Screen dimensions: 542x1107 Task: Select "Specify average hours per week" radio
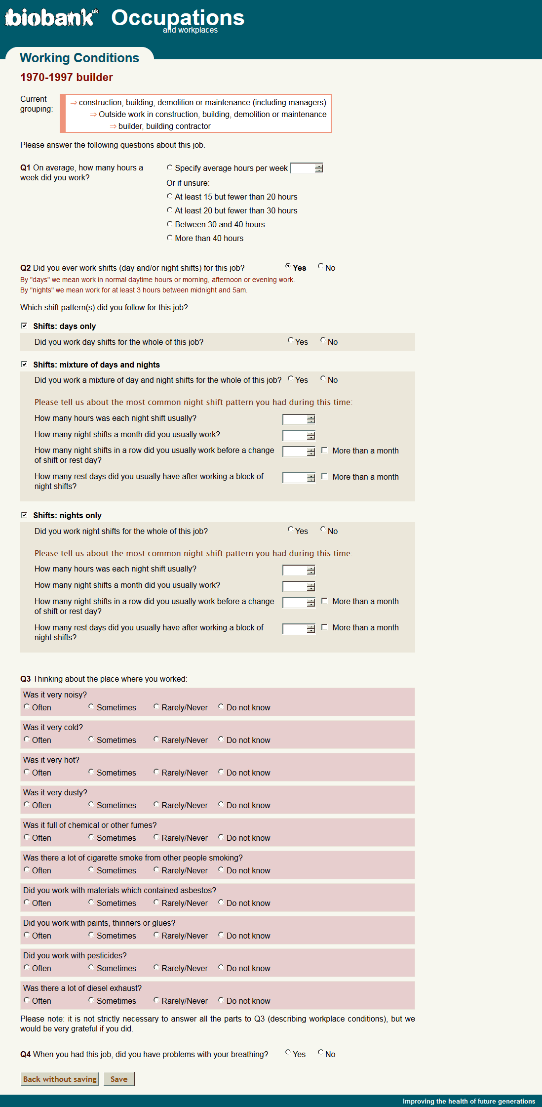click(x=170, y=167)
